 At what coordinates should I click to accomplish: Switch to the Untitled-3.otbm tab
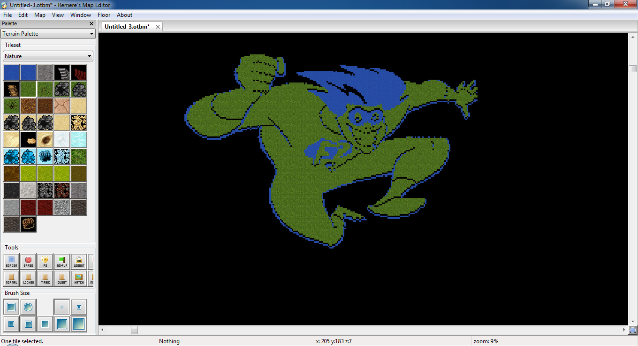(x=127, y=27)
